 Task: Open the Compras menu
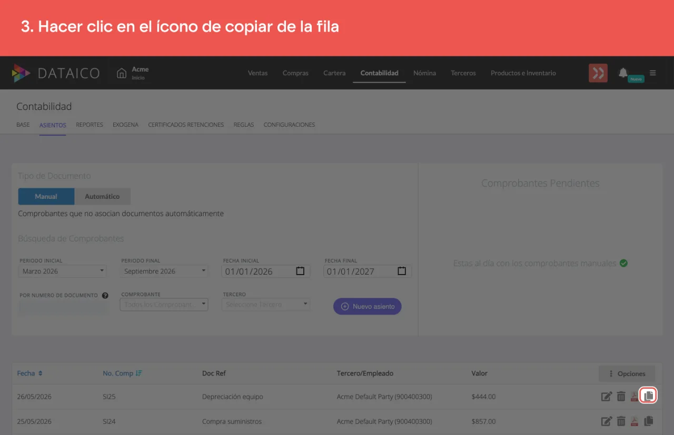[x=295, y=73]
